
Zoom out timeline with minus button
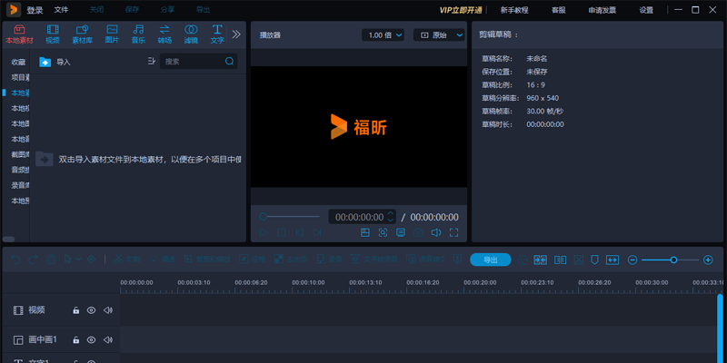click(x=632, y=260)
